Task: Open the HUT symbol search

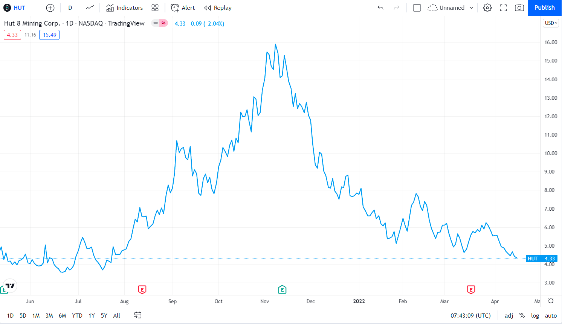Action: coord(15,8)
